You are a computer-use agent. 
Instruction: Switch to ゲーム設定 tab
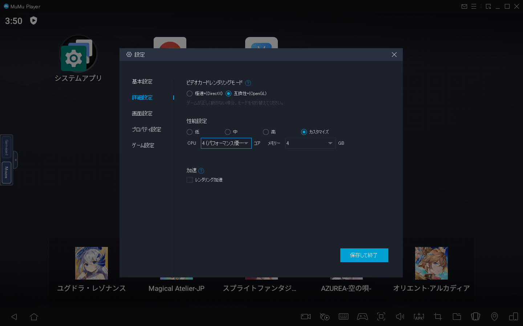[x=143, y=145]
